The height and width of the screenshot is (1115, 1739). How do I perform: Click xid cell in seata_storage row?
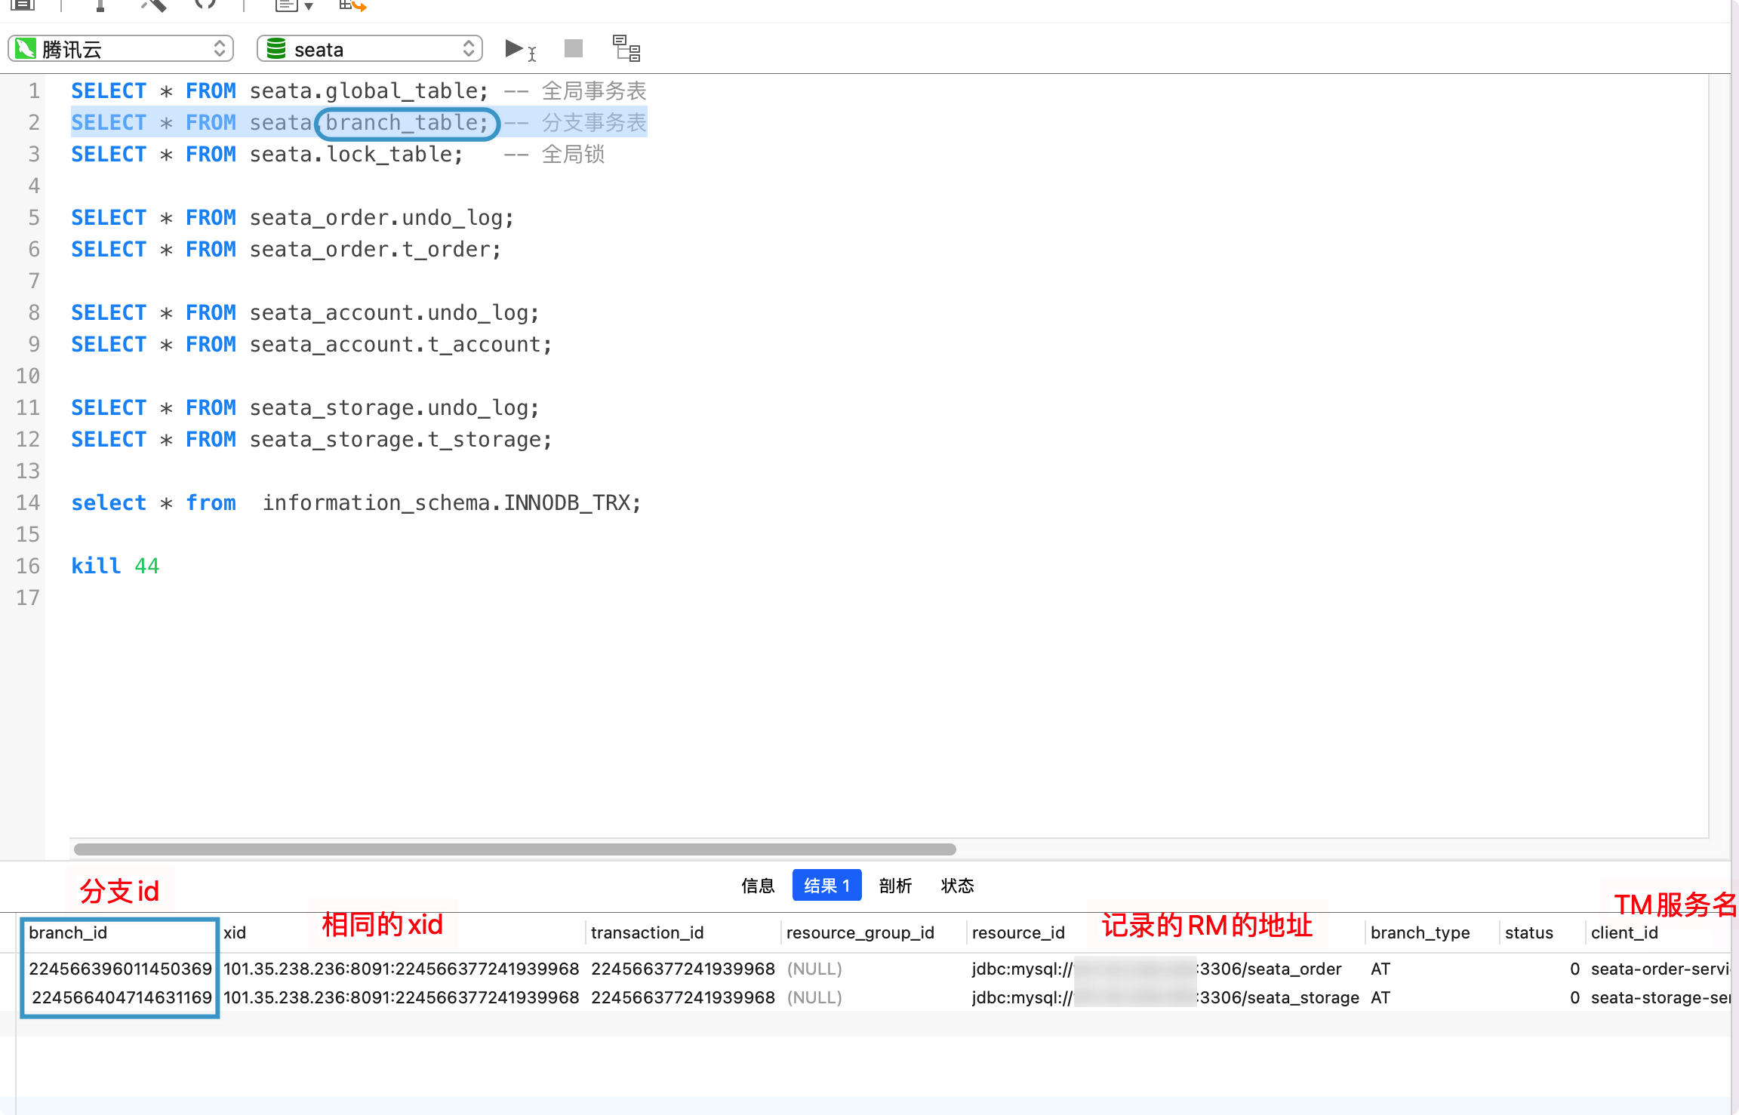(401, 997)
